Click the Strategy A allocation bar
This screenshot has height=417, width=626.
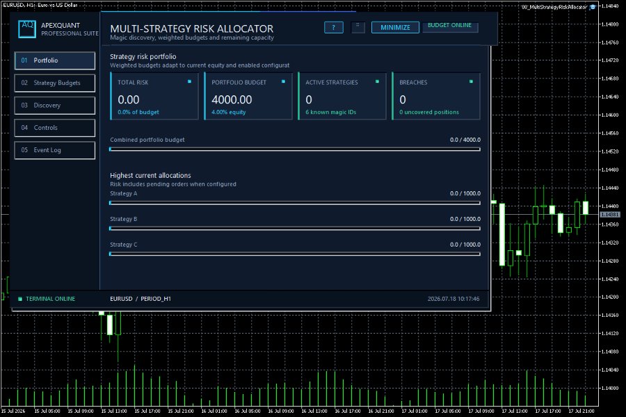[x=295, y=203]
